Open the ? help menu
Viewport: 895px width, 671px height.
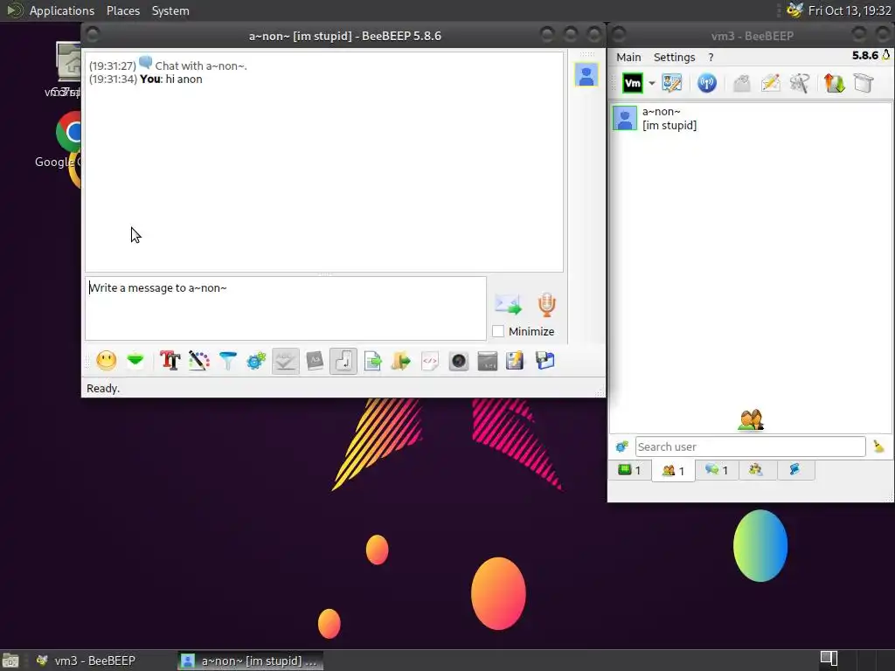pyautogui.click(x=711, y=57)
